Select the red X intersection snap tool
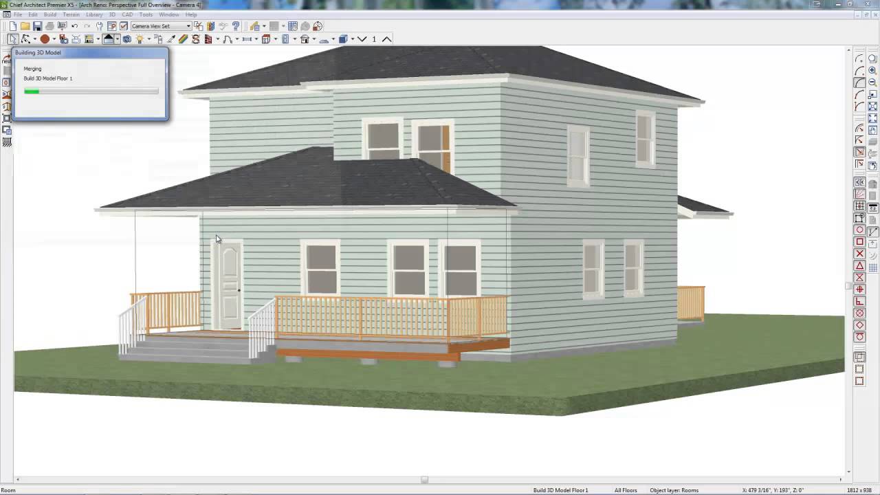Screen dimensions: 880x495 click(859, 254)
